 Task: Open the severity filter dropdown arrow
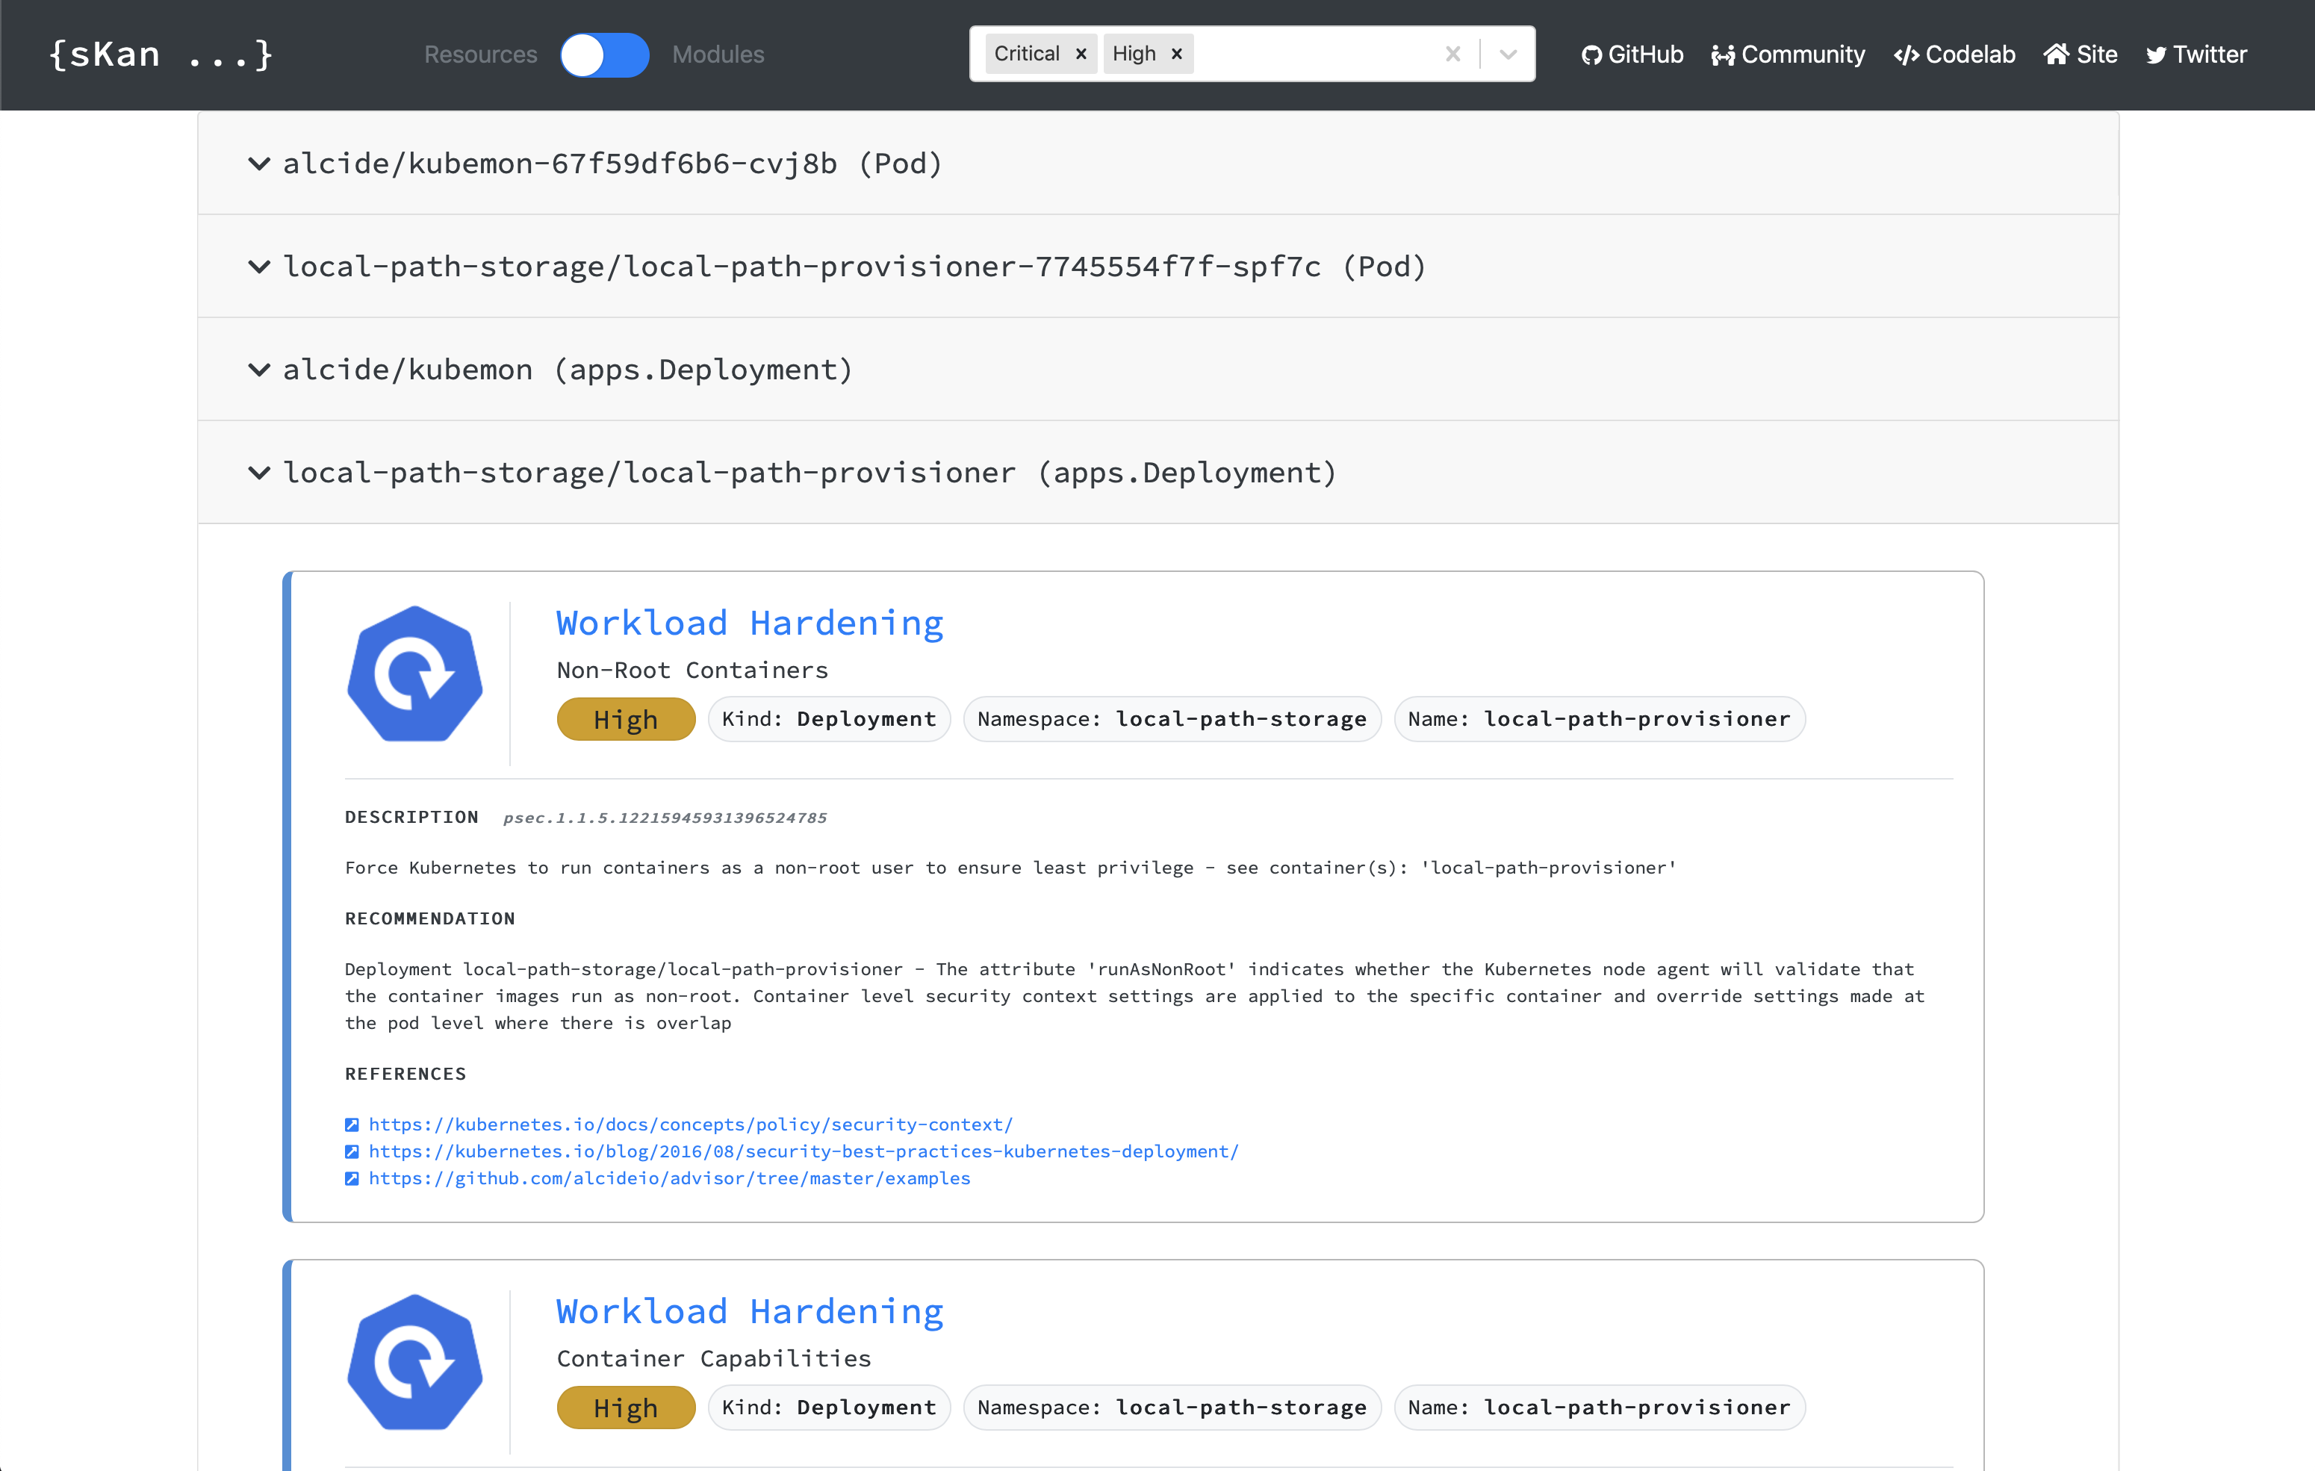[1508, 55]
